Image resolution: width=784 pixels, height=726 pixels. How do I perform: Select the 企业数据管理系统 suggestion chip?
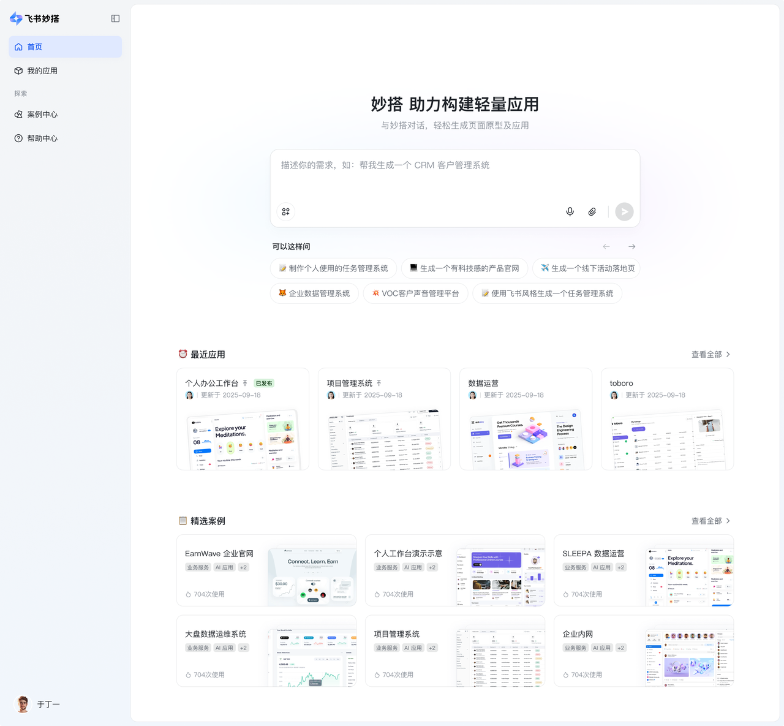tap(314, 293)
